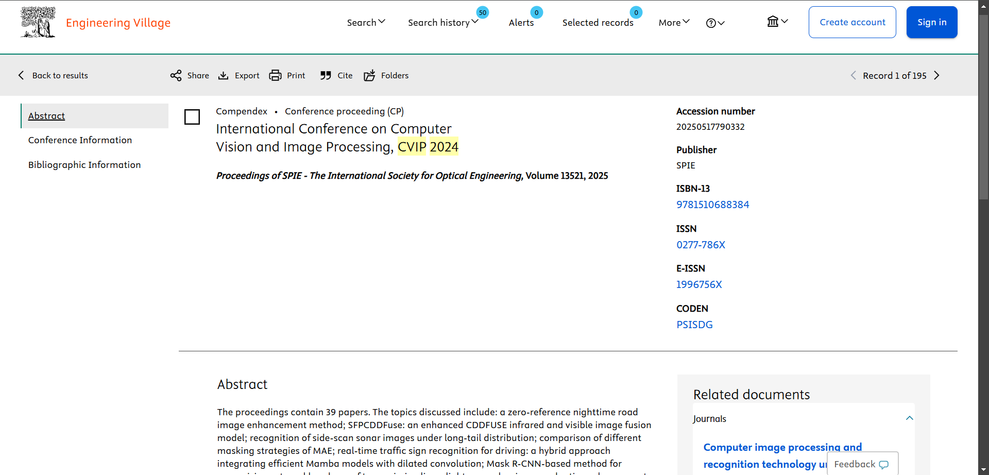989x475 pixels.
Task: Click Back to results link
Action: [60, 76]
